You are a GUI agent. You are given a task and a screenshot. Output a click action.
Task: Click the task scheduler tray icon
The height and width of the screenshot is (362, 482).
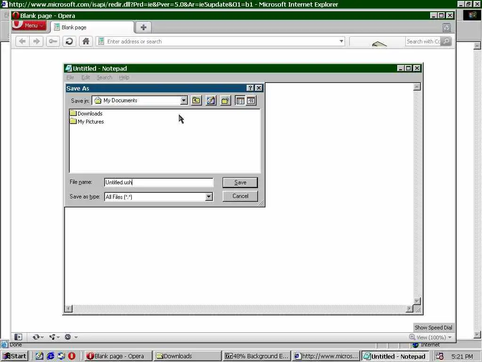pos(440,356)
